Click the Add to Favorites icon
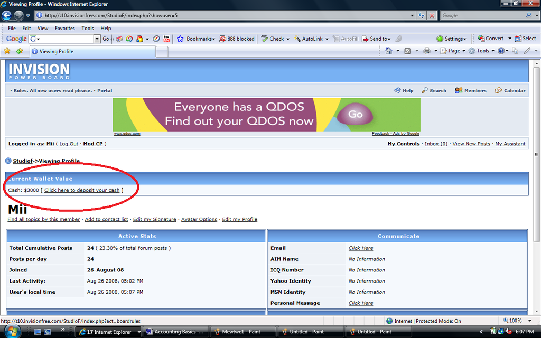The height and width of the screenshot is (338, 541). pyautogui.click(x=20, y=51)
